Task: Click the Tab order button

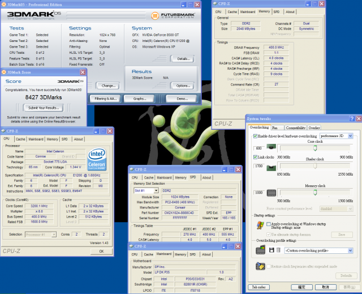Action: pyautogui.click(x=258, y=287)
